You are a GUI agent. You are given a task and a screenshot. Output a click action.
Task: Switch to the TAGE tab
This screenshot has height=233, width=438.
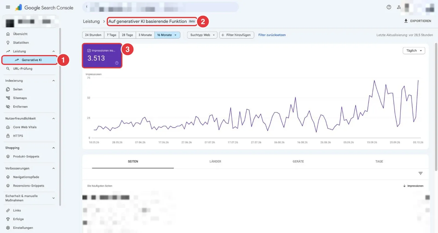pos(379,161)
